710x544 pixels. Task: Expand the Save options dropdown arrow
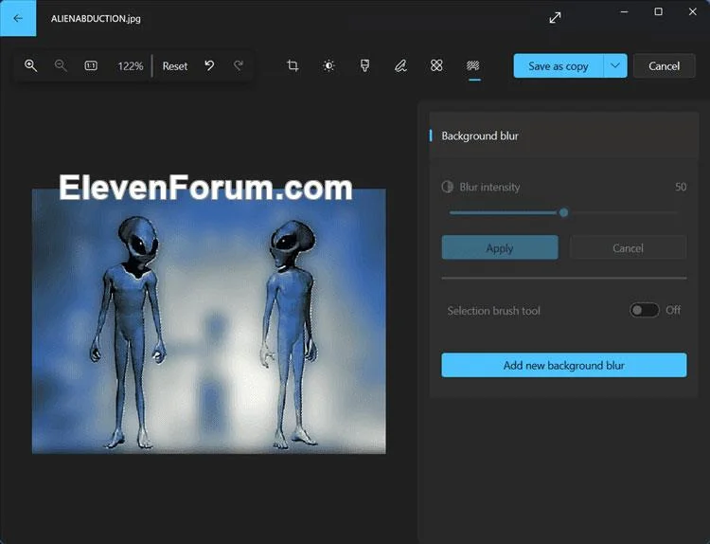pyautogui.click(x=615, y=66)
